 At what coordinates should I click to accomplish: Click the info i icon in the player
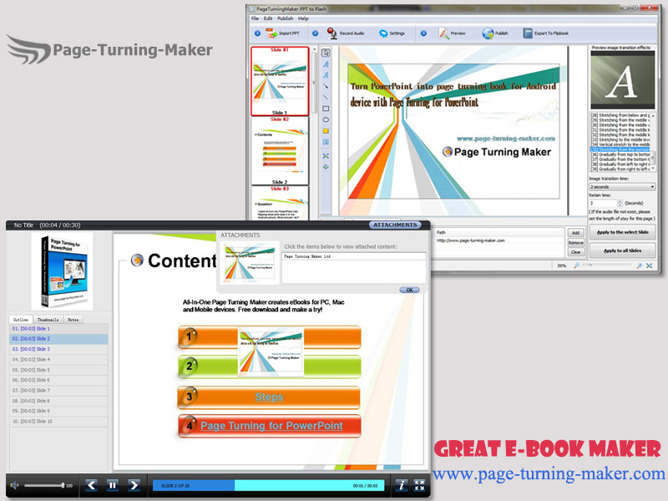click(x=402, y=485)
